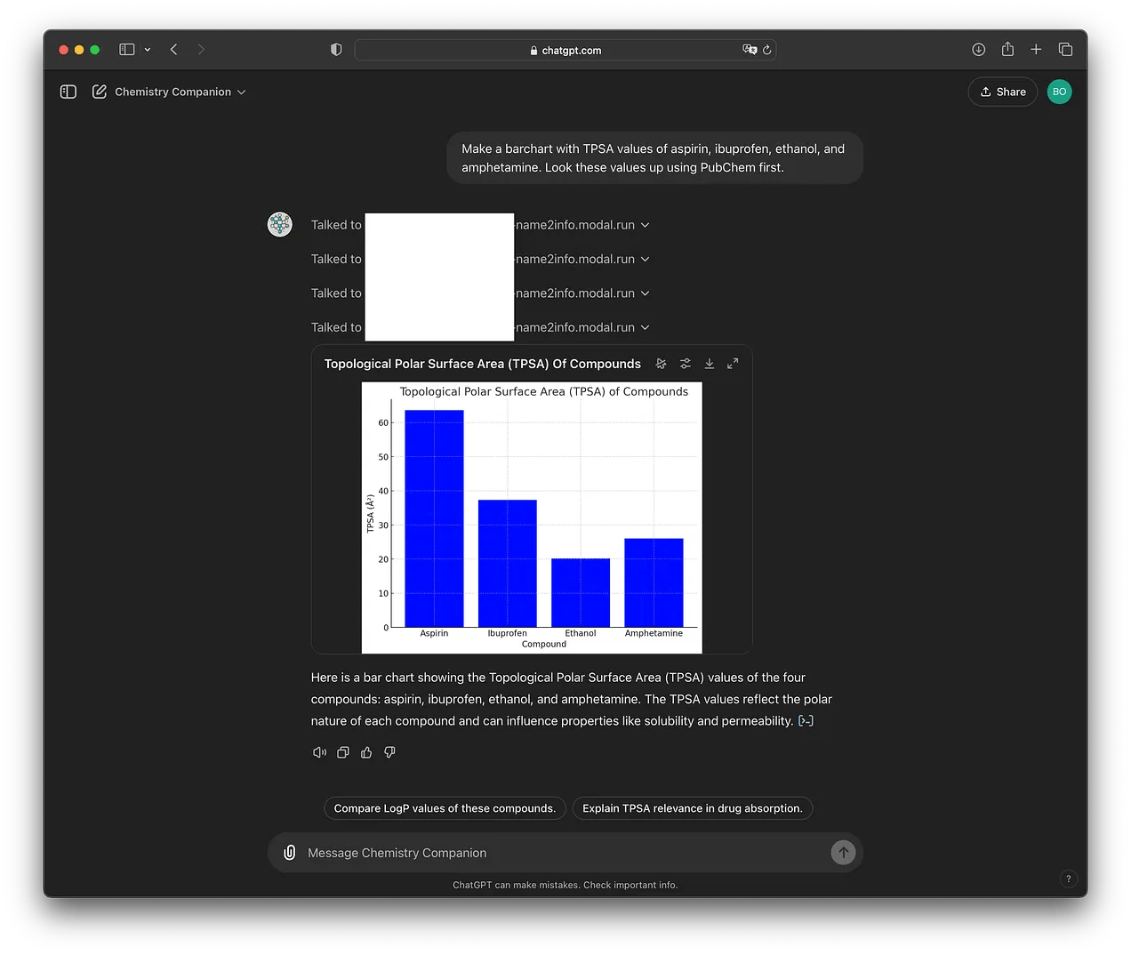Select Explain TPSA relevance suggestion

point(693,808)
